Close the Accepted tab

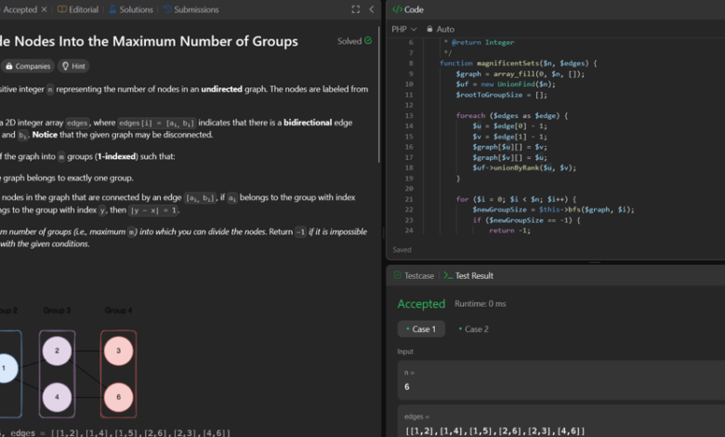pyautogui.click(x=44, y=9)
